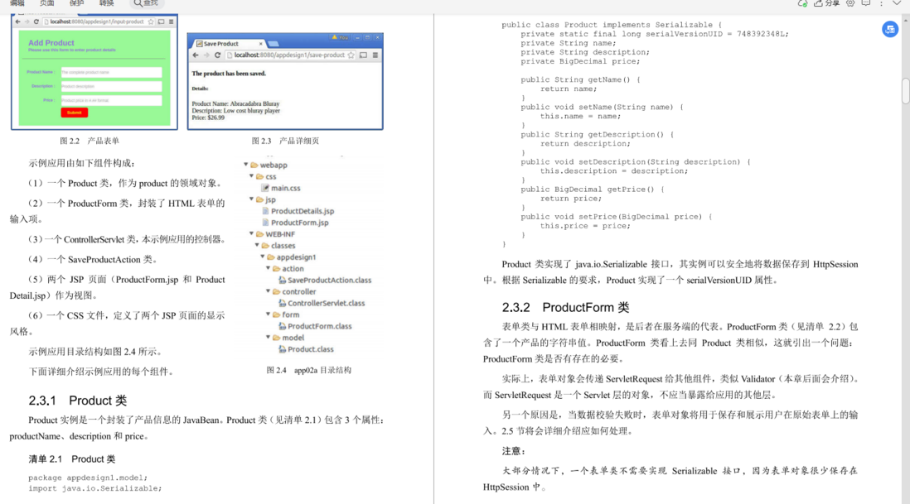This screenshot has width=910, height=504.
Task: Collapse the WEB-INF folder triangle
Action: coord(252,233)
